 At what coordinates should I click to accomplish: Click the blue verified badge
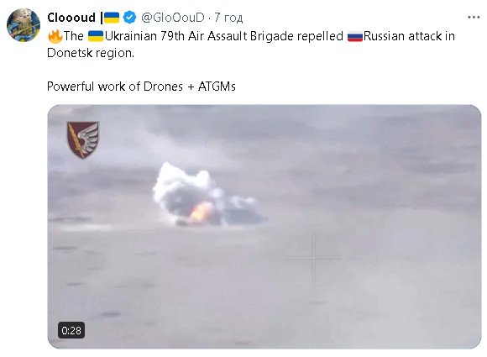(x=129, y=18)
